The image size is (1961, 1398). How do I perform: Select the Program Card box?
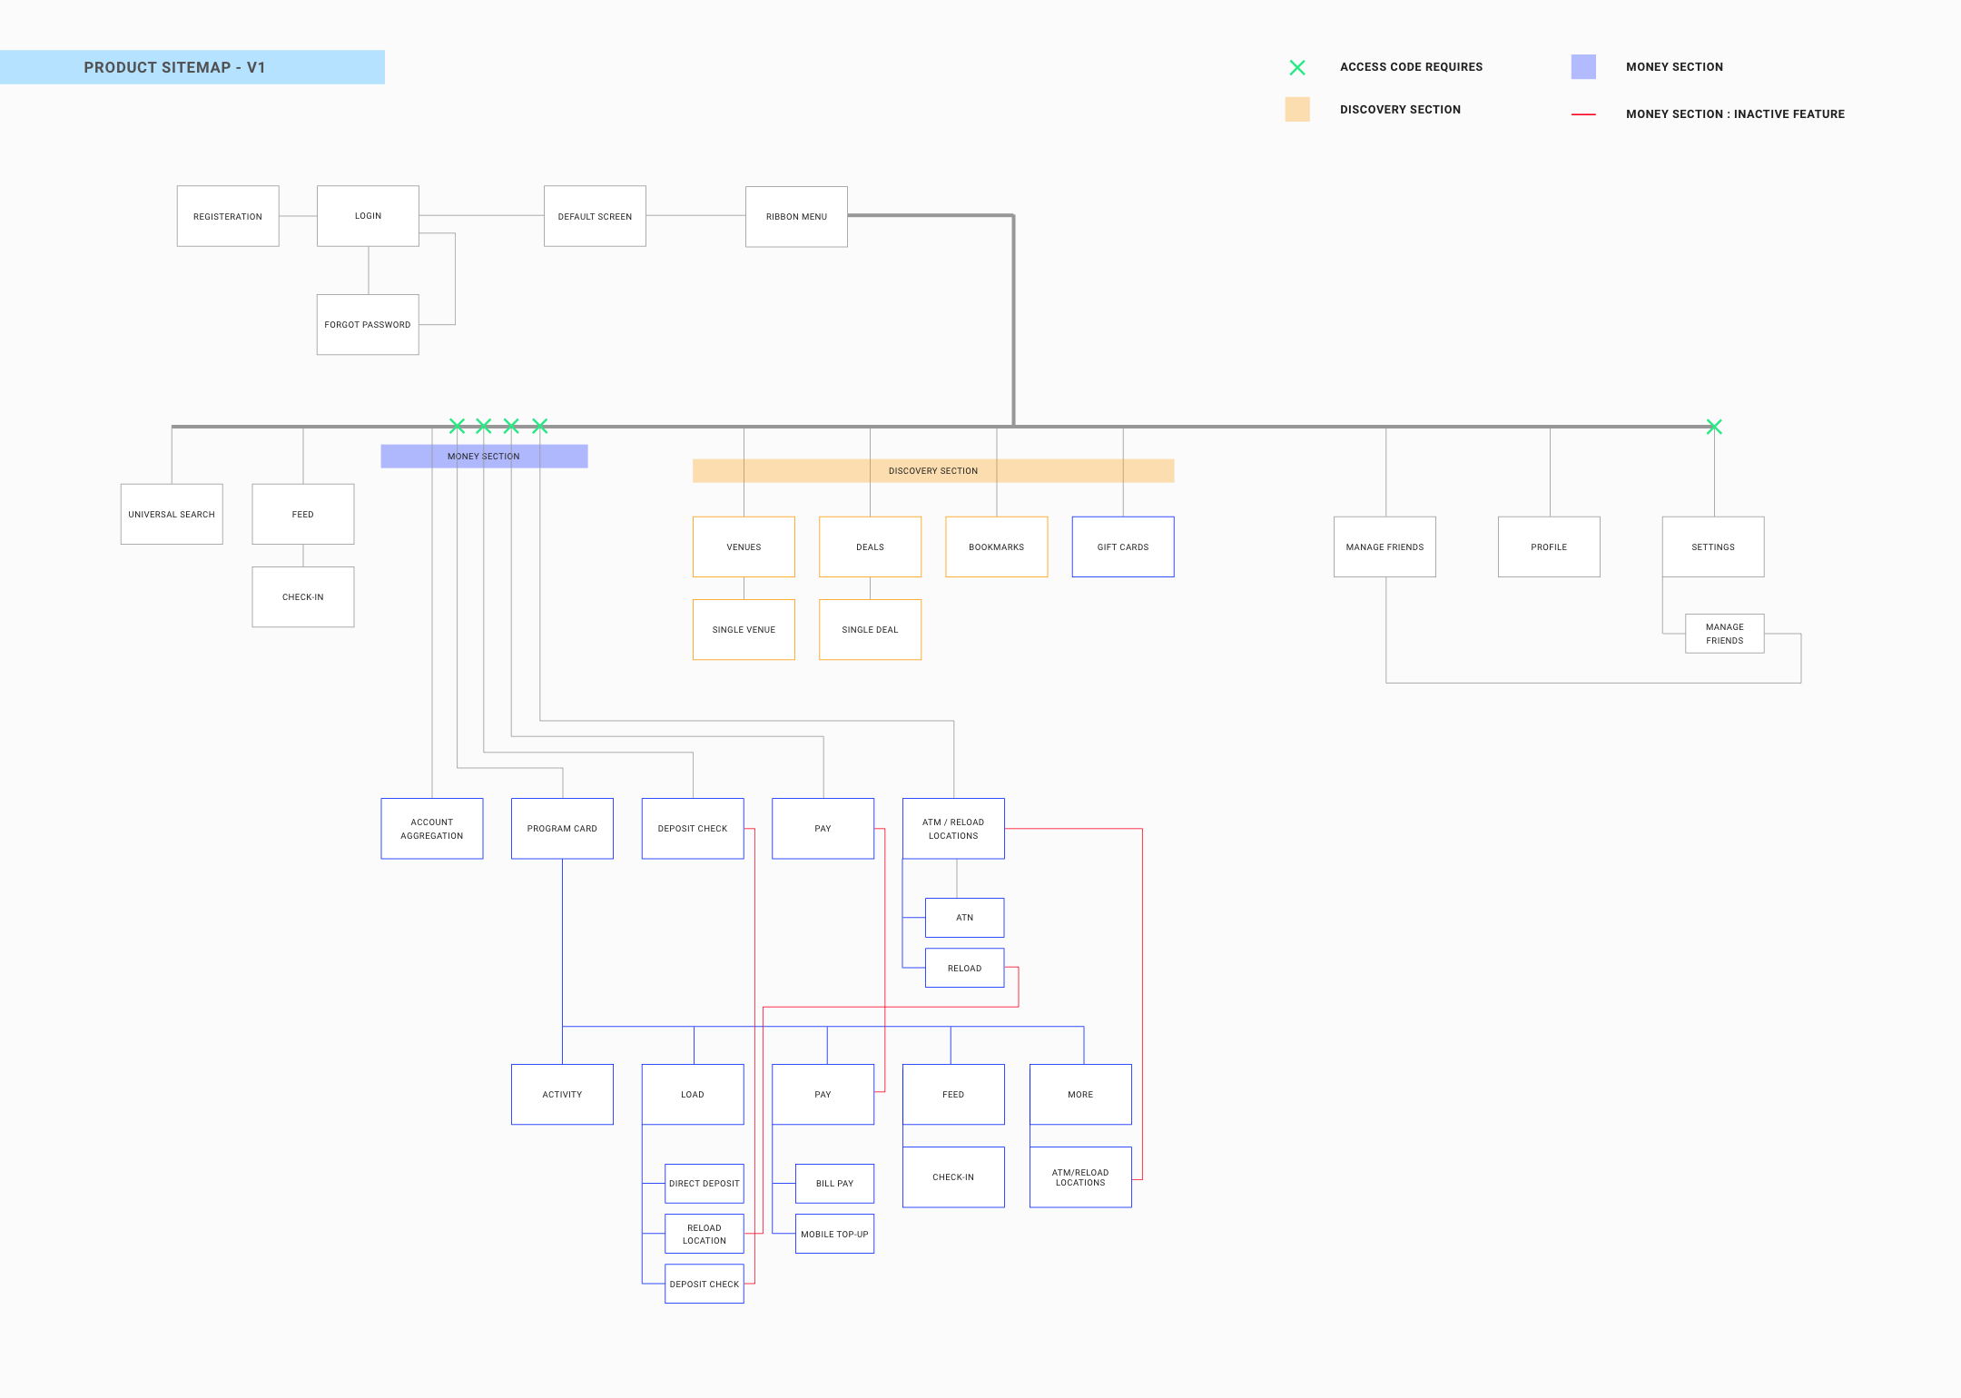[x=562, y=829]
